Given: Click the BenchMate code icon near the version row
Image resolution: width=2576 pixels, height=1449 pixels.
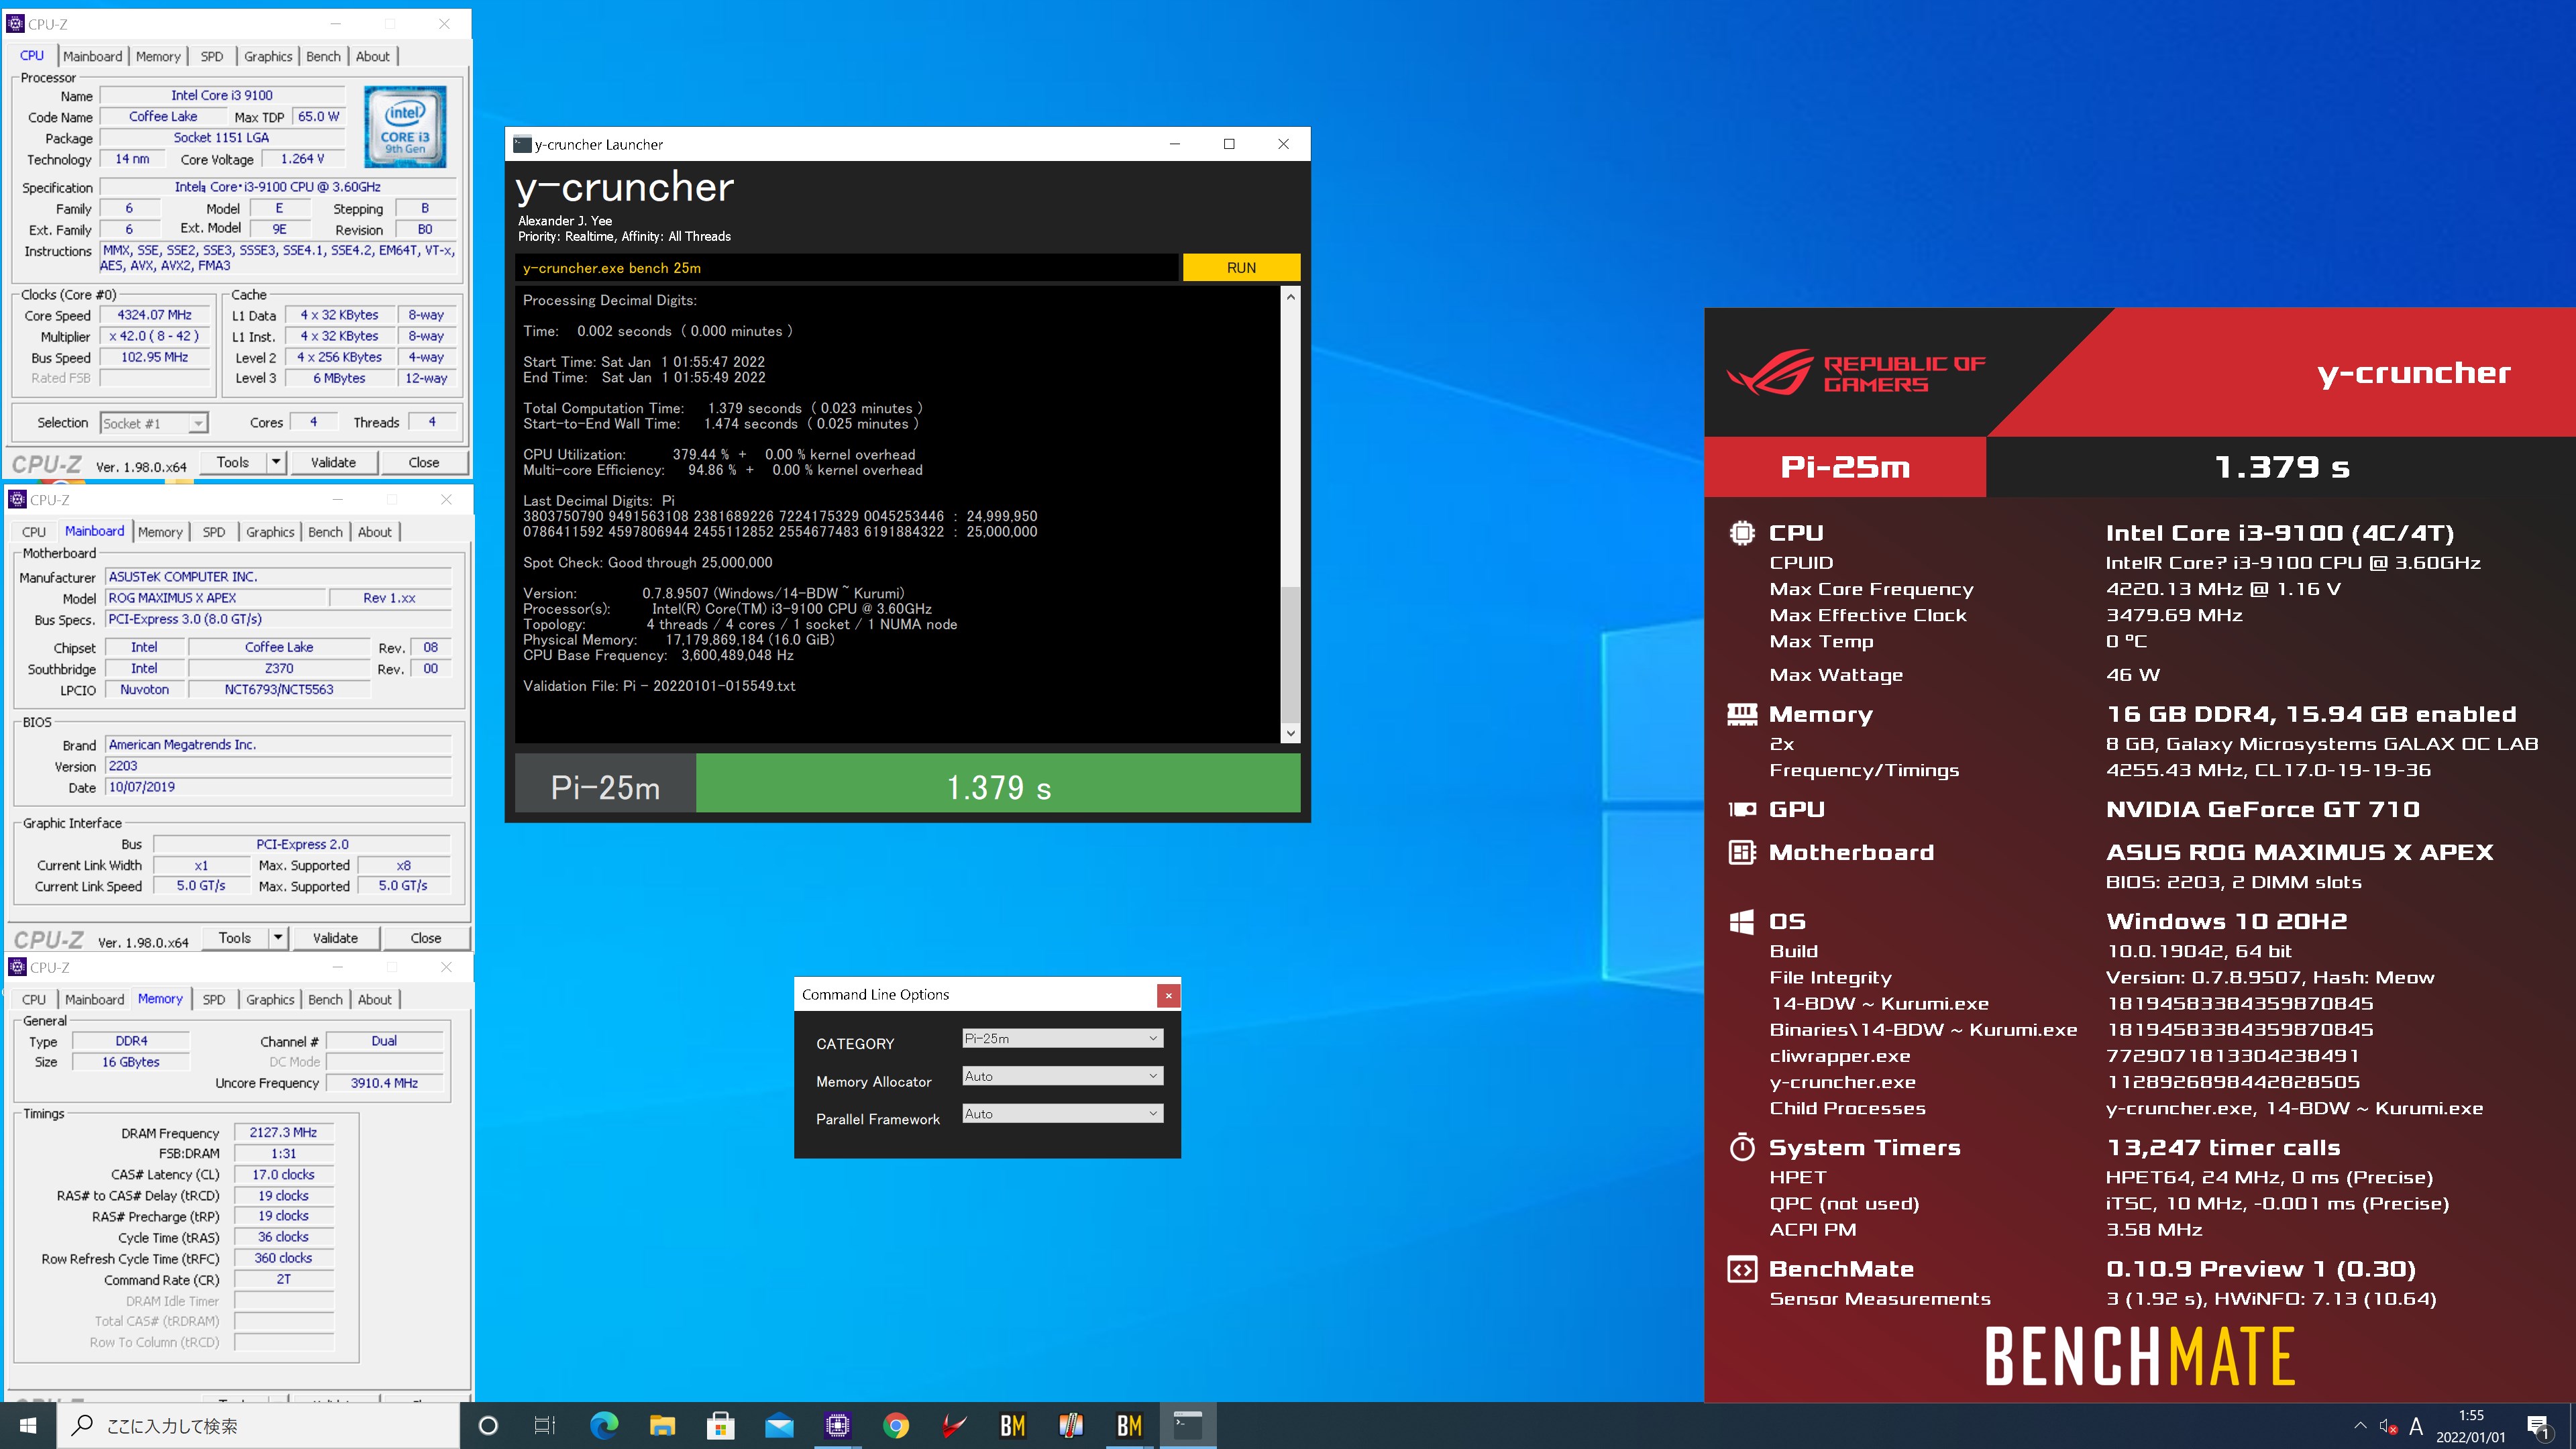Looking at the screenshot, I should [1741, 1269].
